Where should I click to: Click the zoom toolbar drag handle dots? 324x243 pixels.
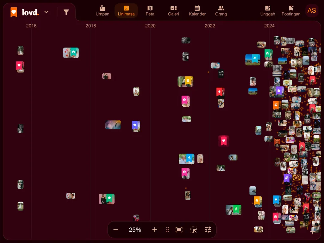(x=168, y=230)
